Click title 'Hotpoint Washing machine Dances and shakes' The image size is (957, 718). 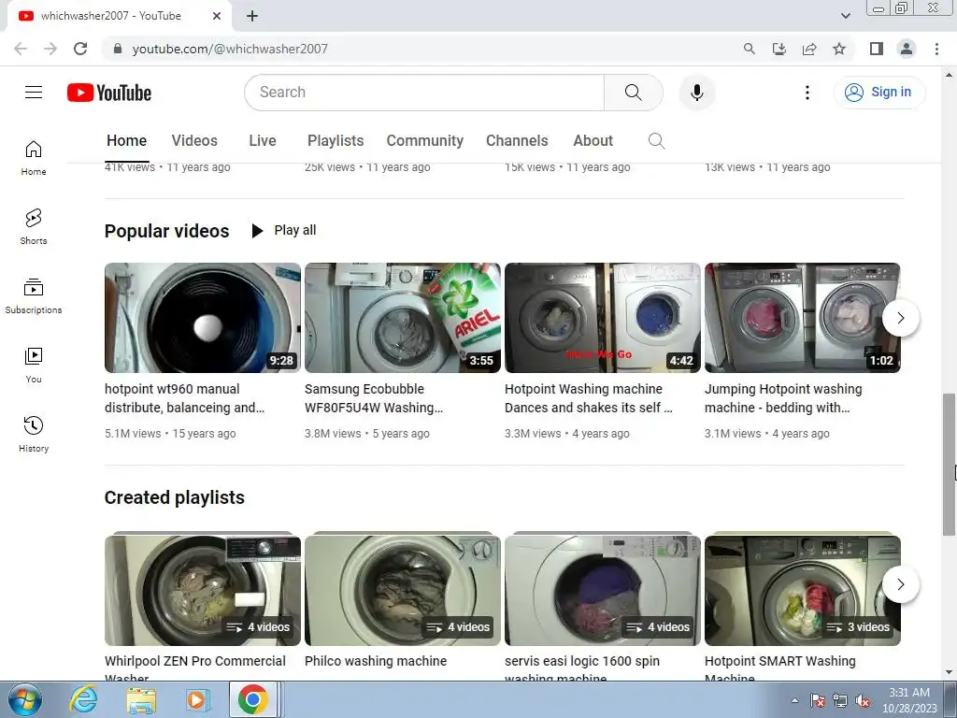[x=589, y=398]
